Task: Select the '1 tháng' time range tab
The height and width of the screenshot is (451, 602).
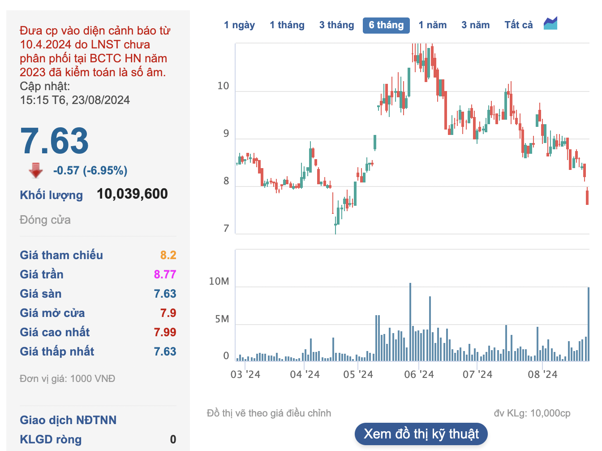Action: click(287, 25)
